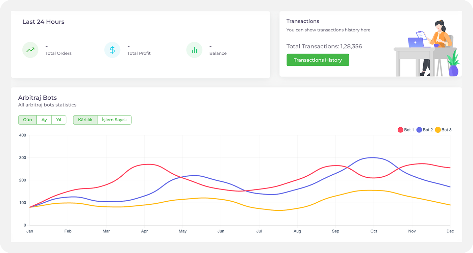The image size is (473, 253).
Task: Click the Total Transactions count text
Action: coord(324,47)
